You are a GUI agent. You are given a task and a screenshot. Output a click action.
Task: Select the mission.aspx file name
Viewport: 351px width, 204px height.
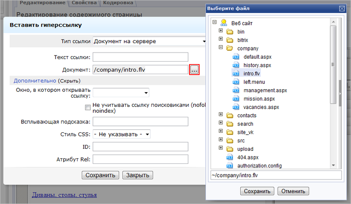coord(259,99)
